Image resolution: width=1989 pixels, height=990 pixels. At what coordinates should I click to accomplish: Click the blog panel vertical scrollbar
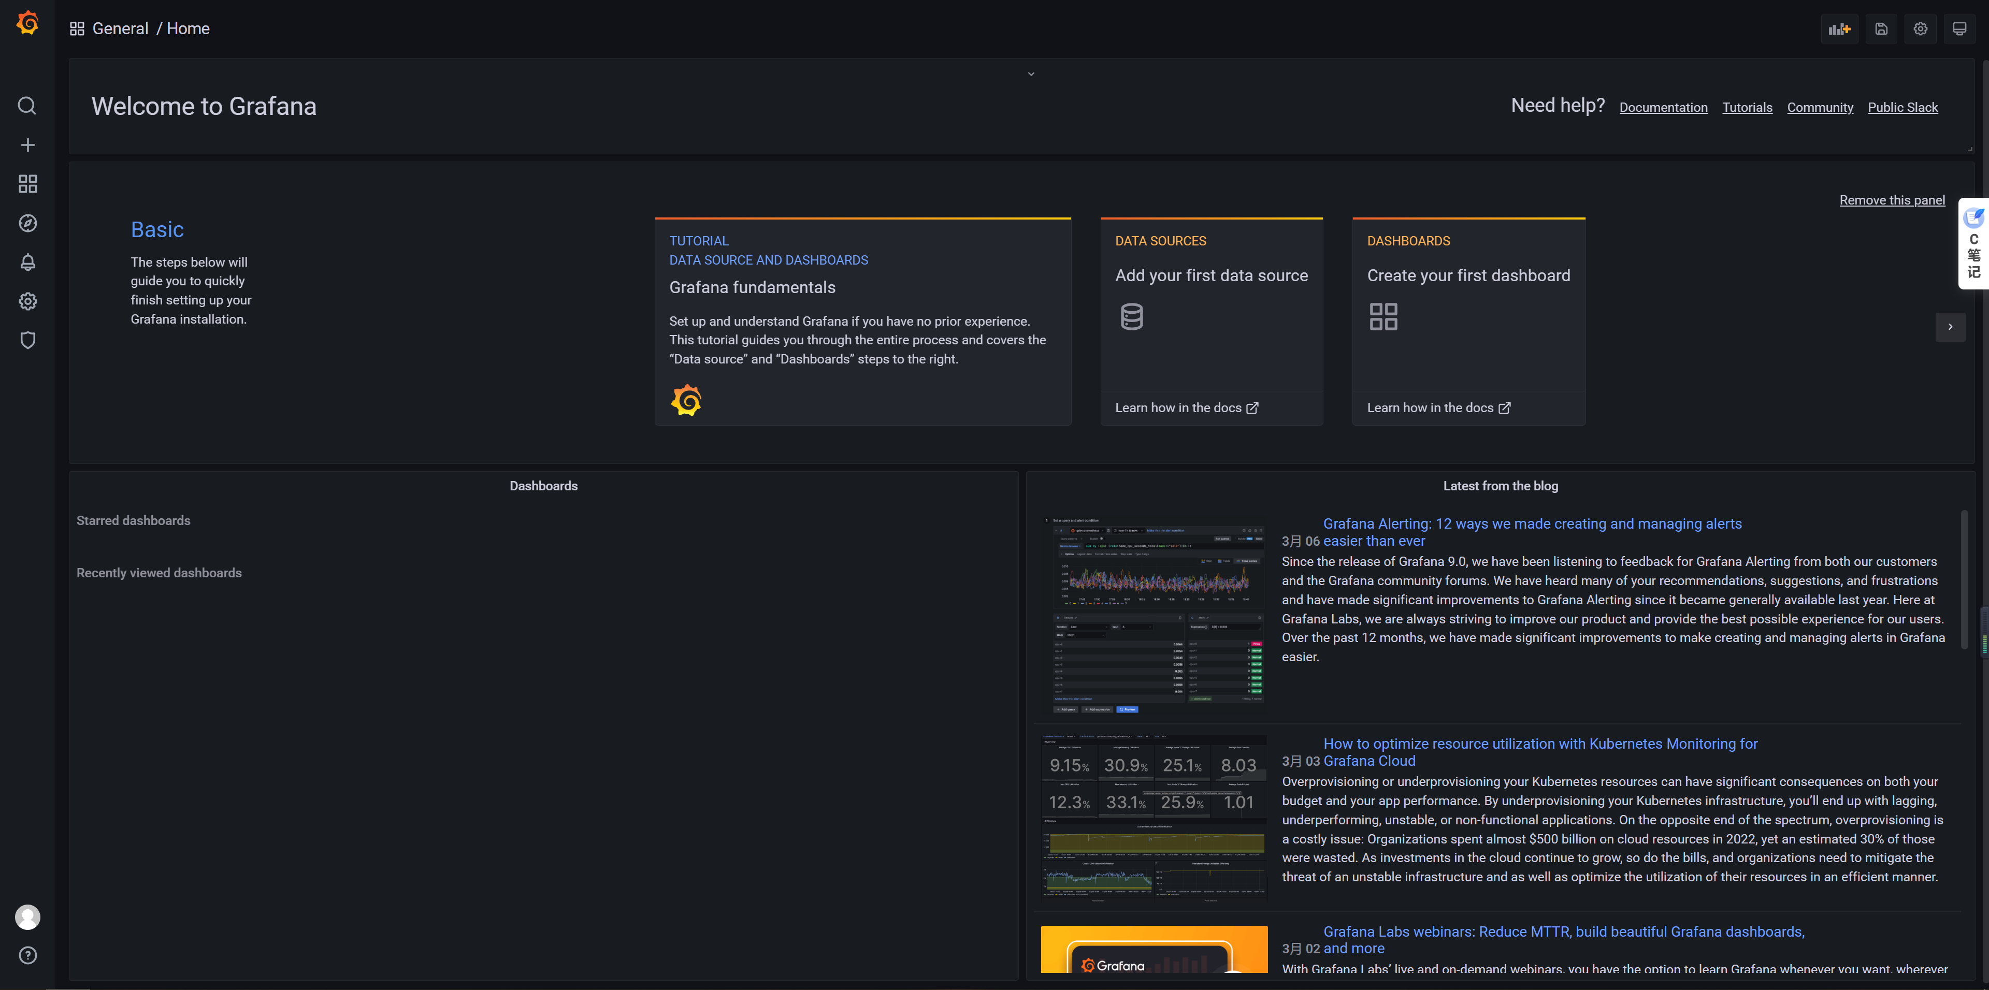tap(1964, 579)
